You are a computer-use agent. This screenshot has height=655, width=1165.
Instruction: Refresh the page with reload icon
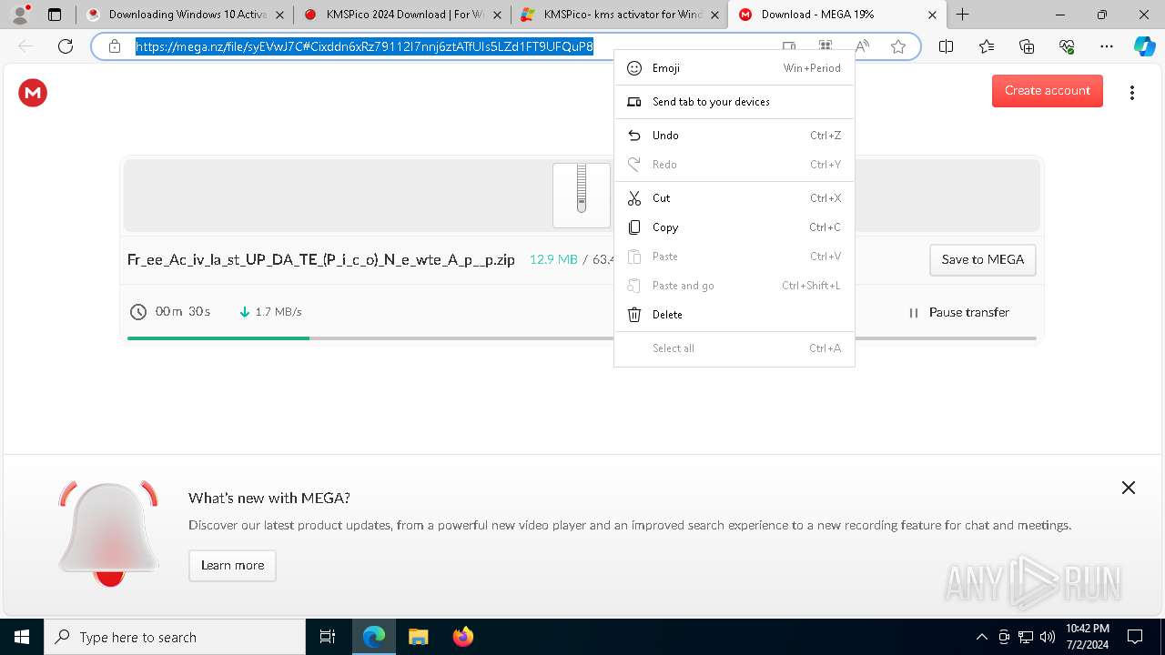[x=66, y=46]
